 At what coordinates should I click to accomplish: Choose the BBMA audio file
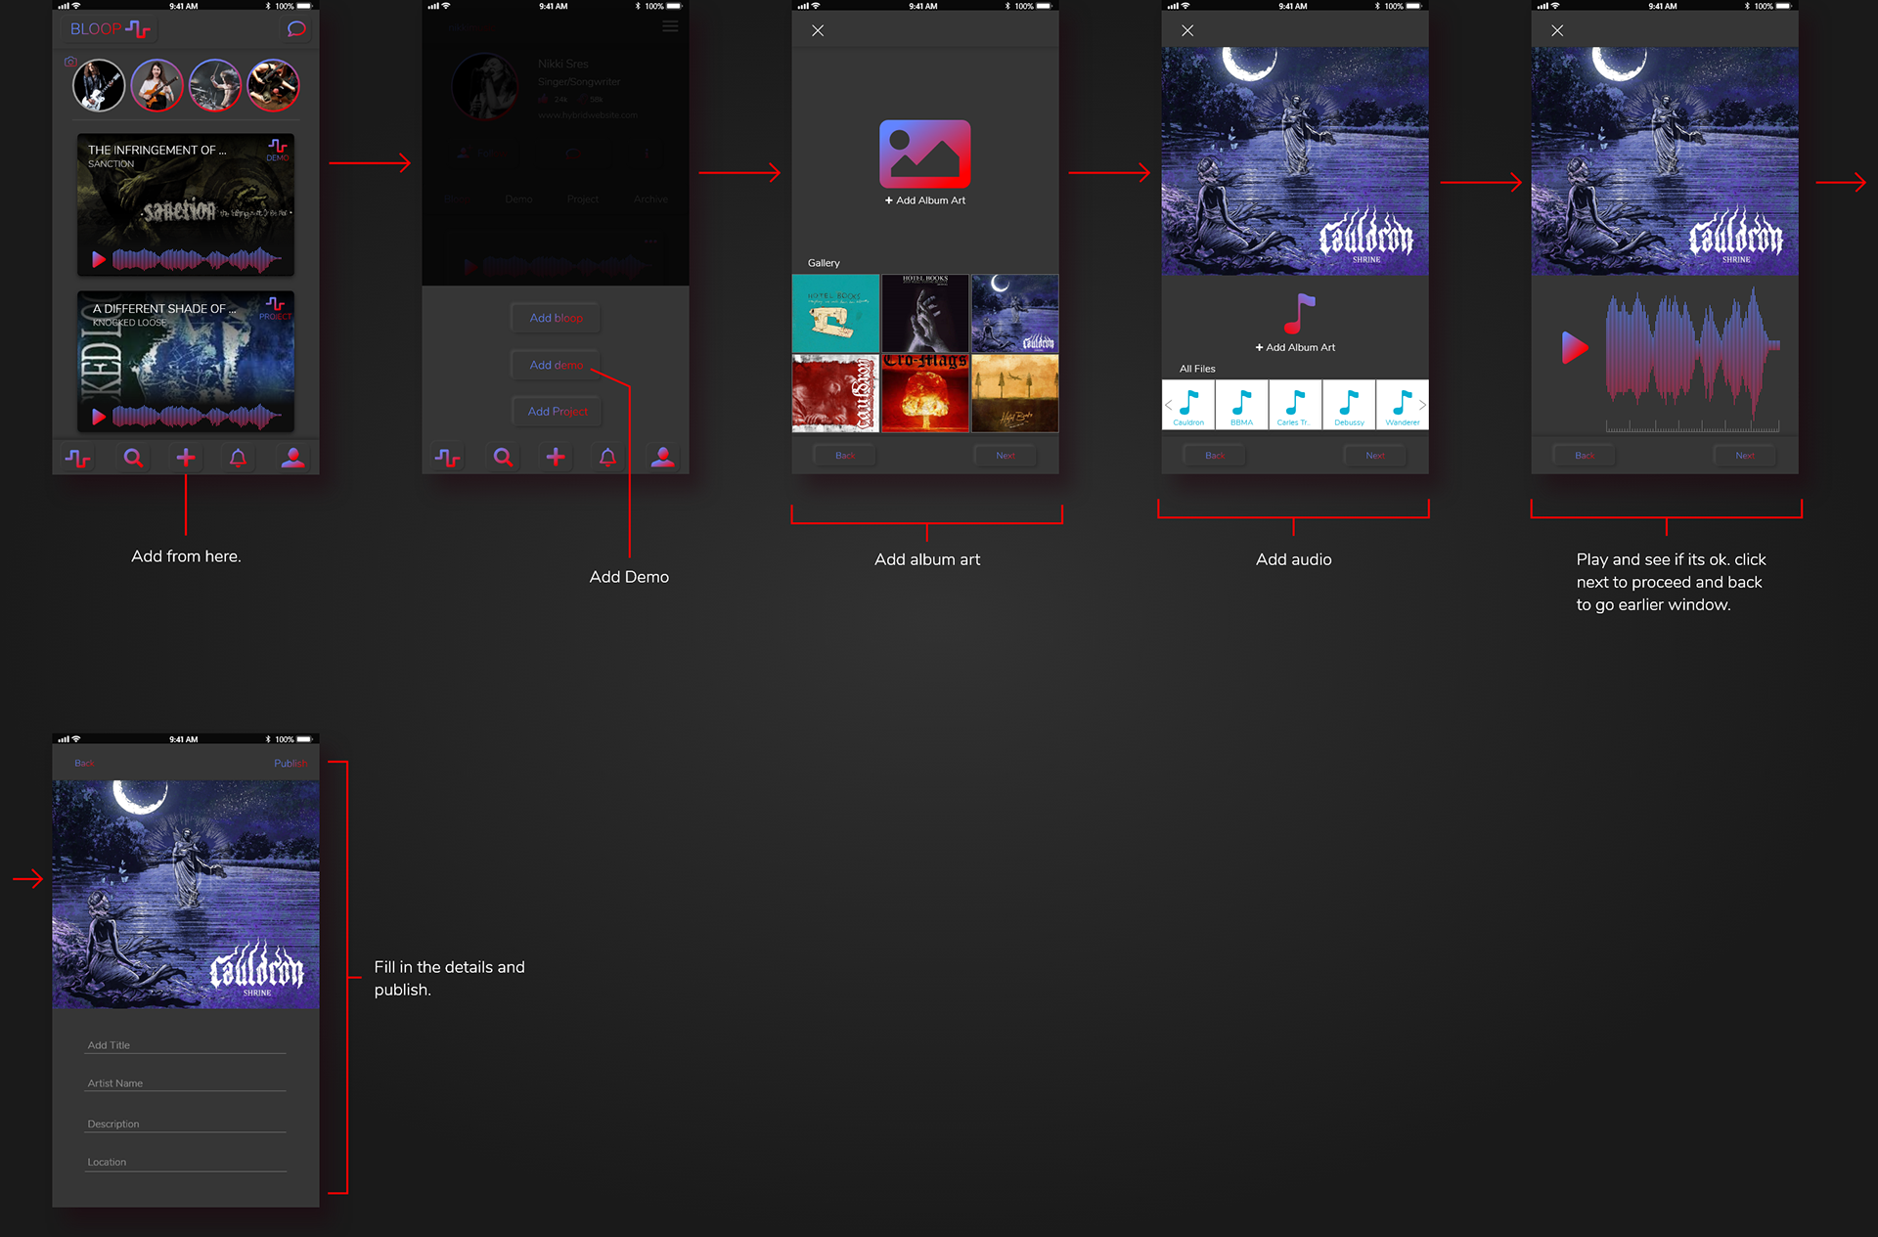1242,405
